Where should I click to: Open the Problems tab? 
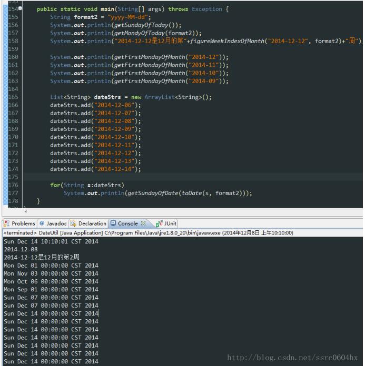[20, 223]
